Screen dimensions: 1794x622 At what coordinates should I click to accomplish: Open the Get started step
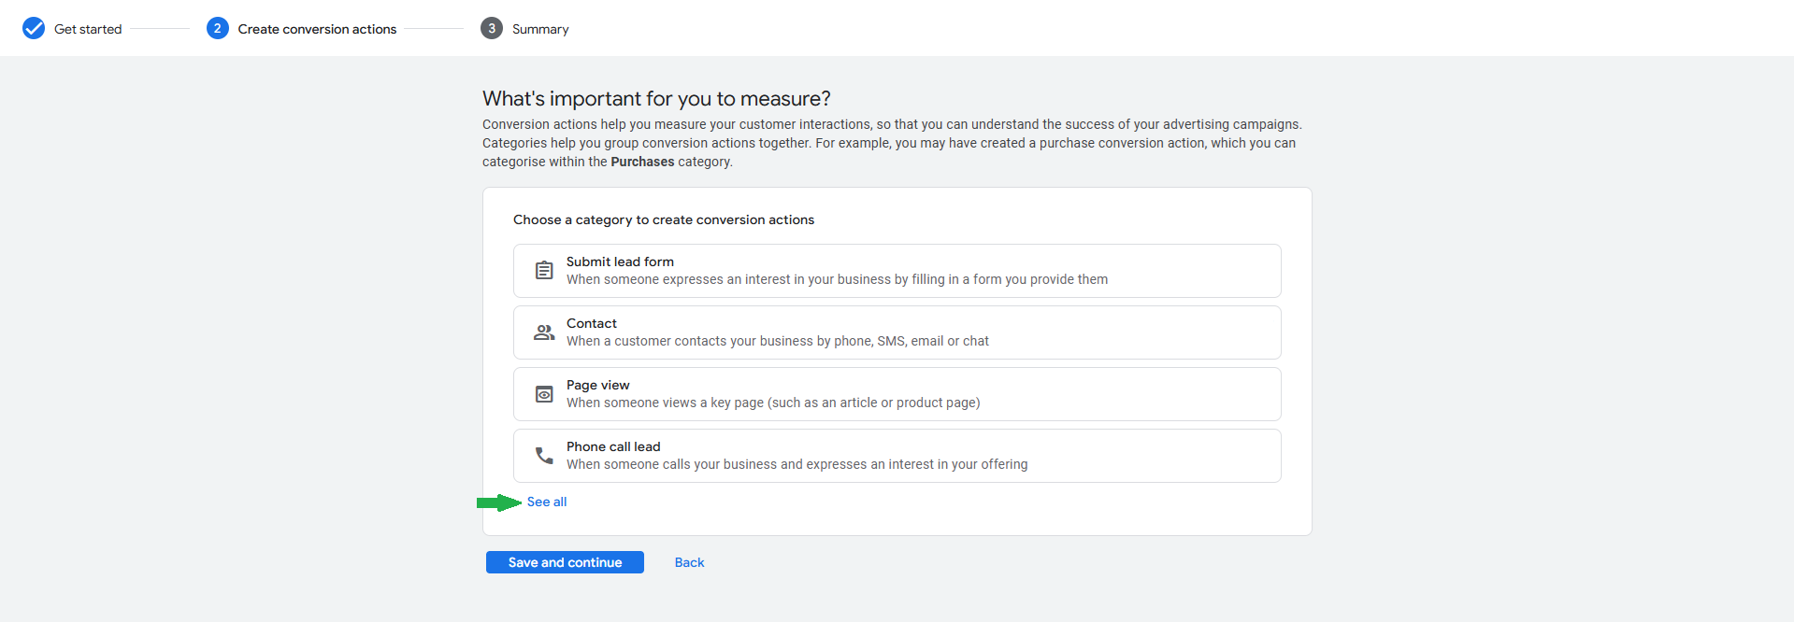(x=88, y=29)
